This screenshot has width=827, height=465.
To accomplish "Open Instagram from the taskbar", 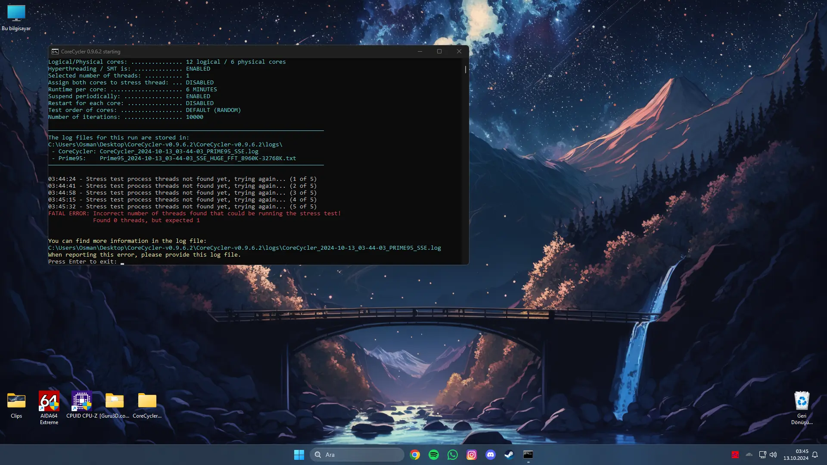I will [x=472, y=455].
